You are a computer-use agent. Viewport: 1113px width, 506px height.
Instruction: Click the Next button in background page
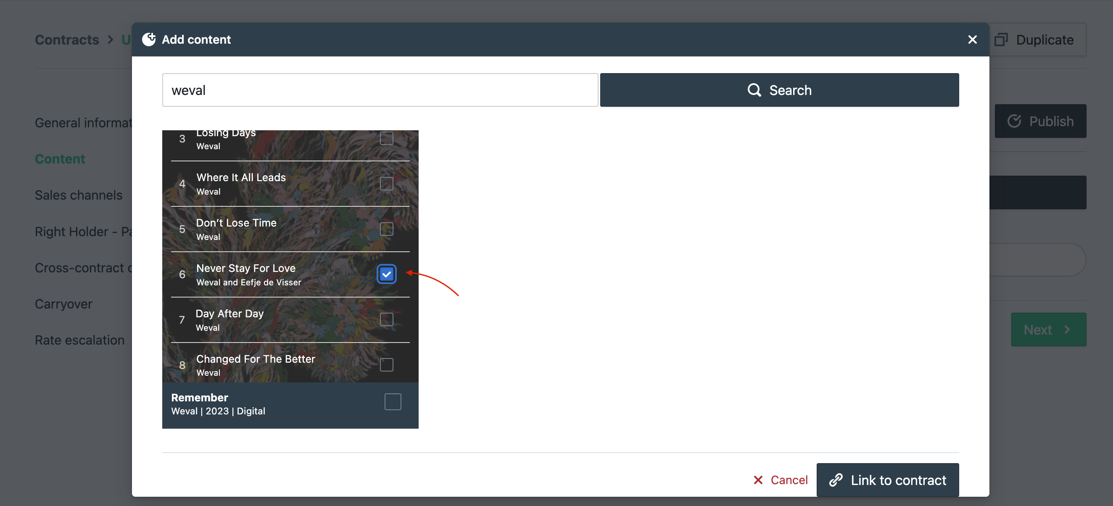coord(1049,330)
